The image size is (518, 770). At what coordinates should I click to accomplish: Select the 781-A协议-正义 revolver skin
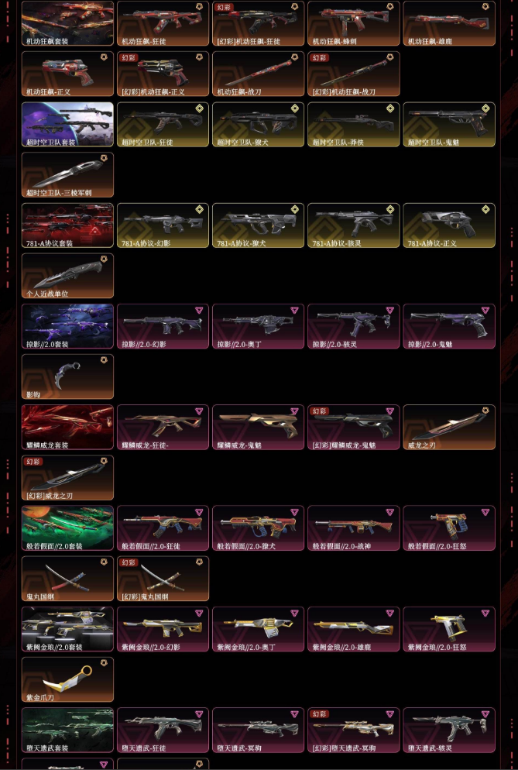(x=449, y=225)
